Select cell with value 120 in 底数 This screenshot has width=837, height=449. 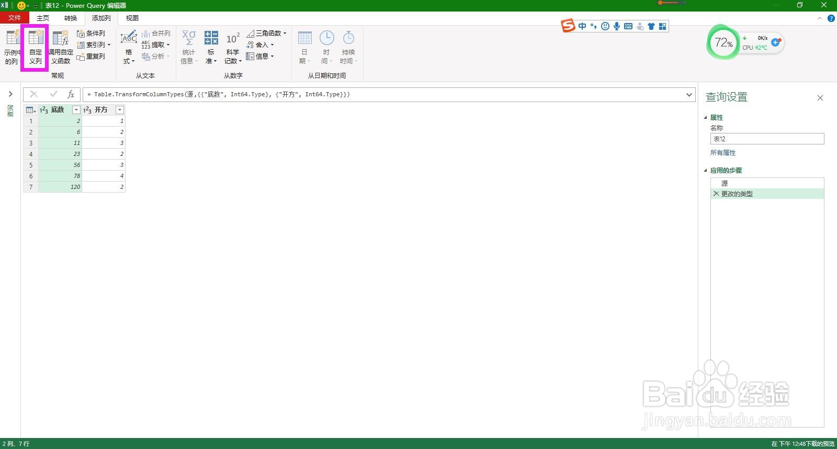pos(60,187)
